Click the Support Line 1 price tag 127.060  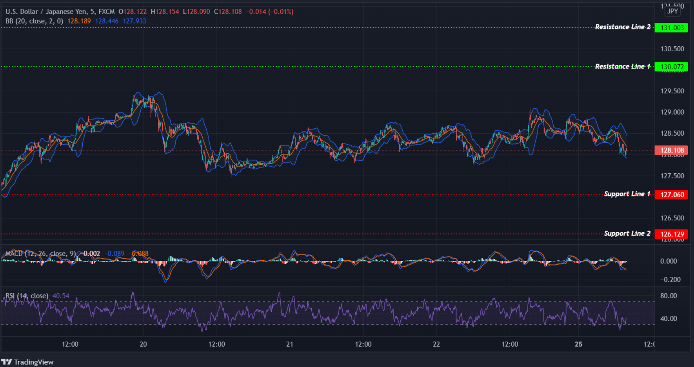(x=672, y=194)
